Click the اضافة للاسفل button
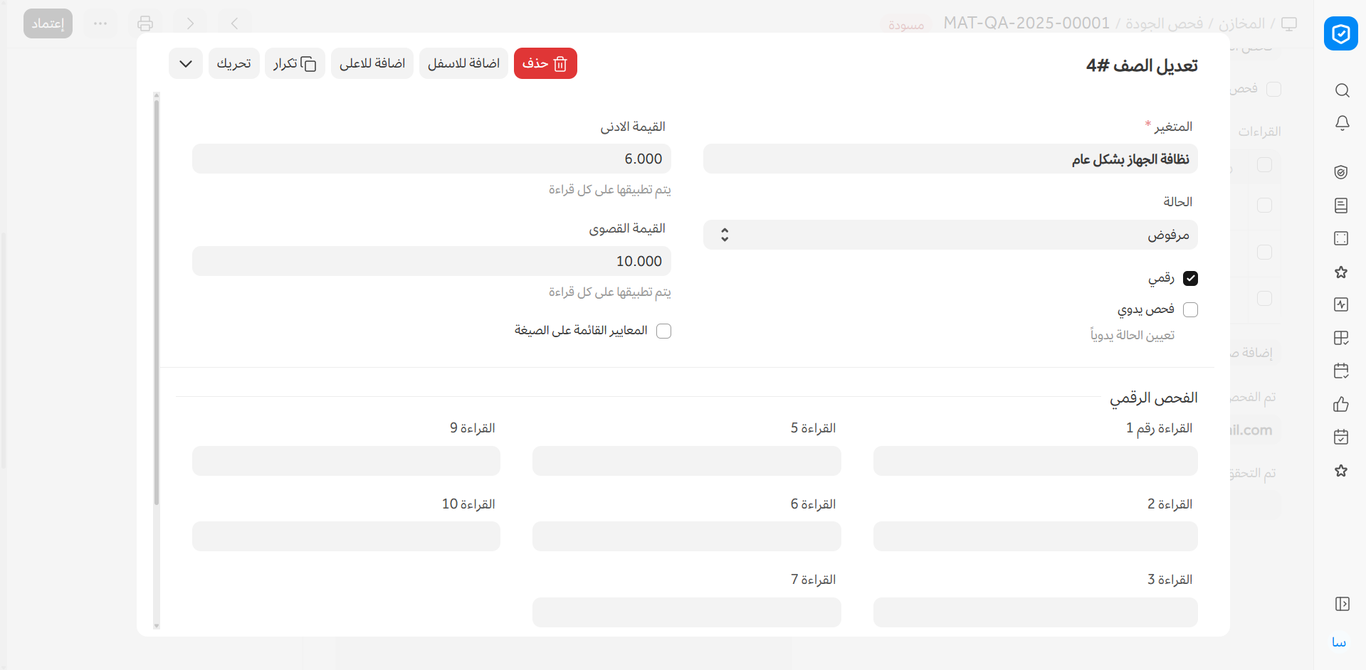This screenshot has width=1366, height=670. click(463, 64)
